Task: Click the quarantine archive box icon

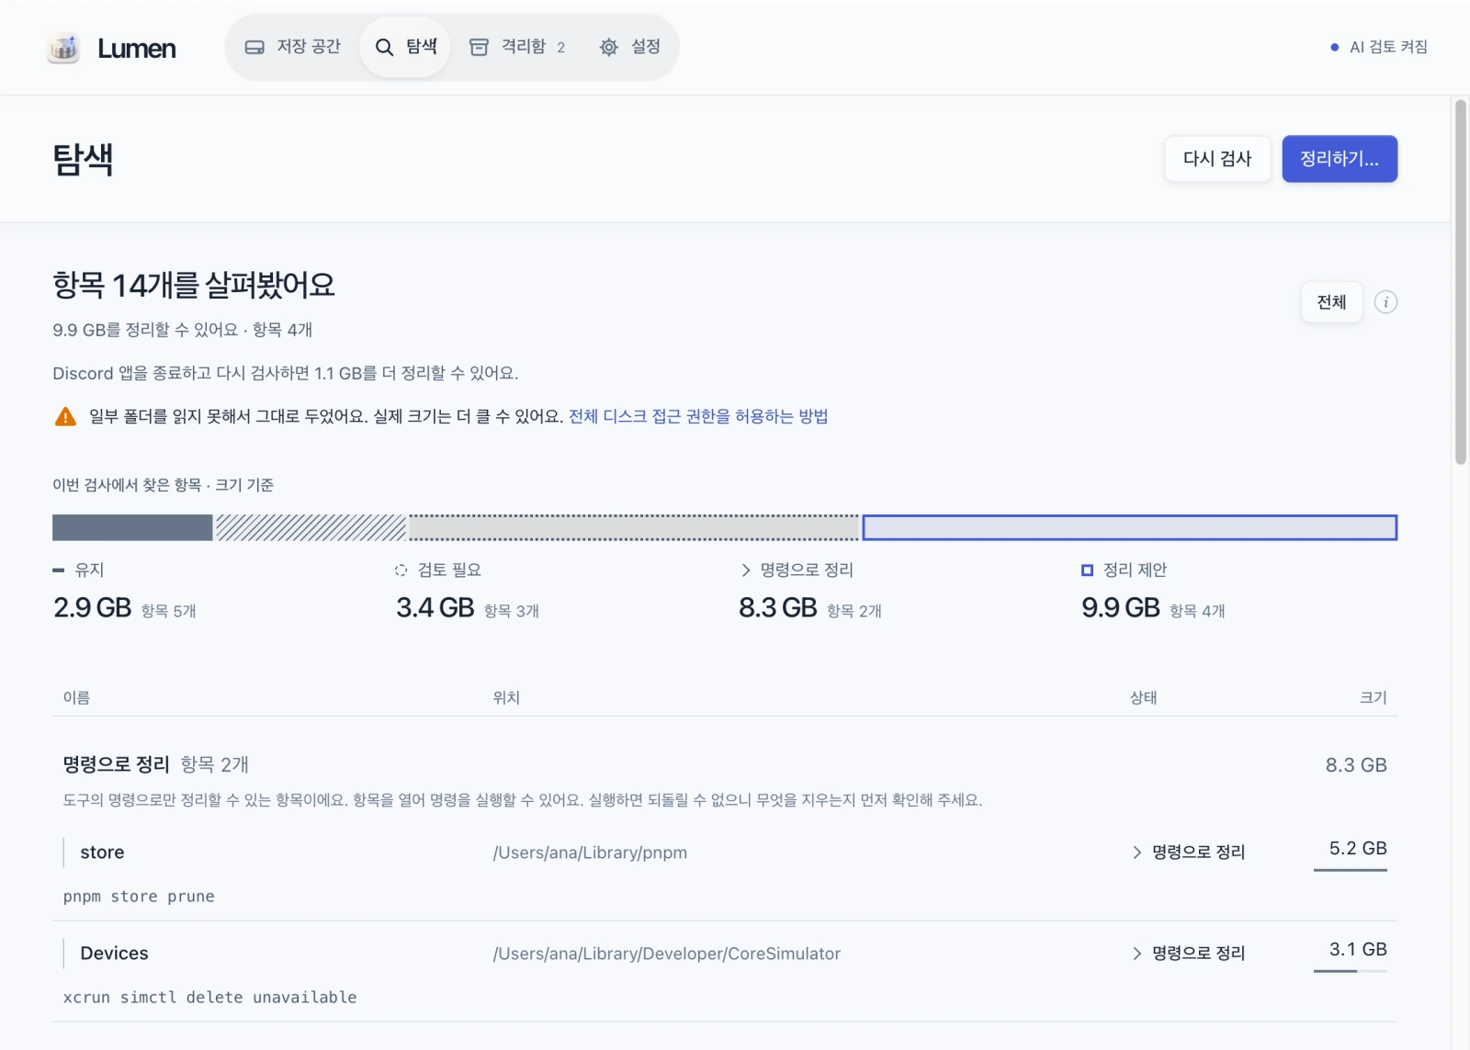Action: [479, 47]
